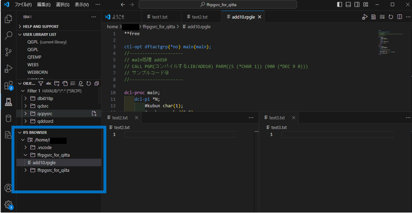This screenshot has width=412, height=213.
Task: Refresh the Object Browser
Action: [x=89, y=83]
